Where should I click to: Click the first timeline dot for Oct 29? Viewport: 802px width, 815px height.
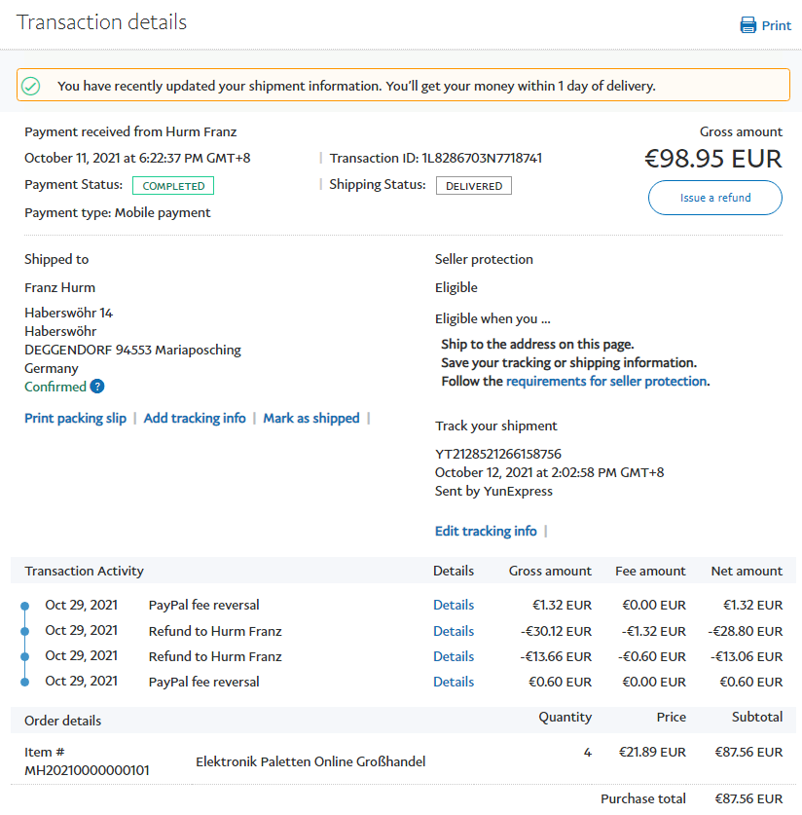[x=25, y=606]
